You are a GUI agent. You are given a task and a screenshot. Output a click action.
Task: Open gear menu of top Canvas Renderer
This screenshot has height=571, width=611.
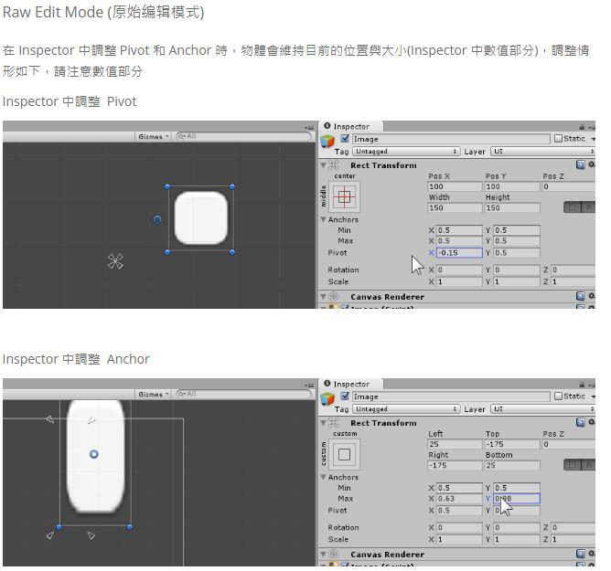tap(591, 296)
